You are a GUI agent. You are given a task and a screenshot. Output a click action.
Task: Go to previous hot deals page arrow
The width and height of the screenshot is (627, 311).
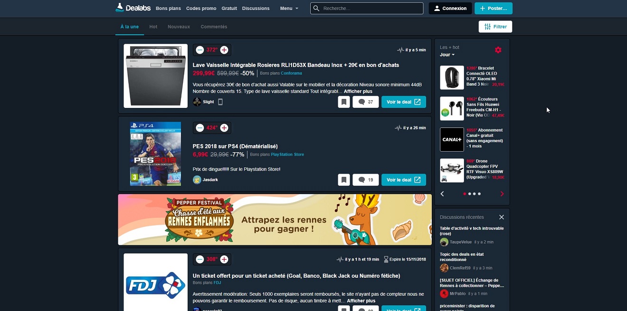point(442,194)
